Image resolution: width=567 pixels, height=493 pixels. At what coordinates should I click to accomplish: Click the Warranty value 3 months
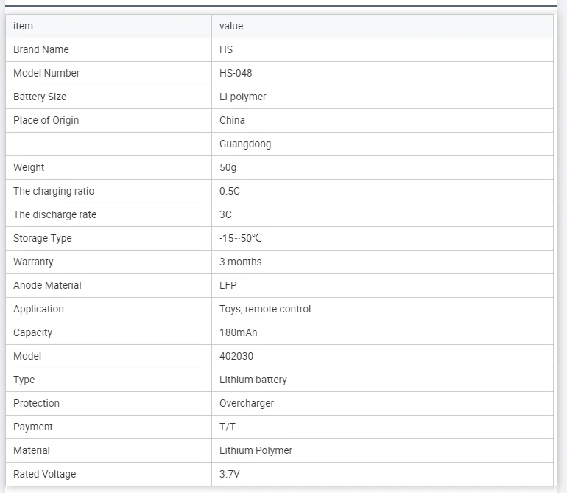point(240,262)
